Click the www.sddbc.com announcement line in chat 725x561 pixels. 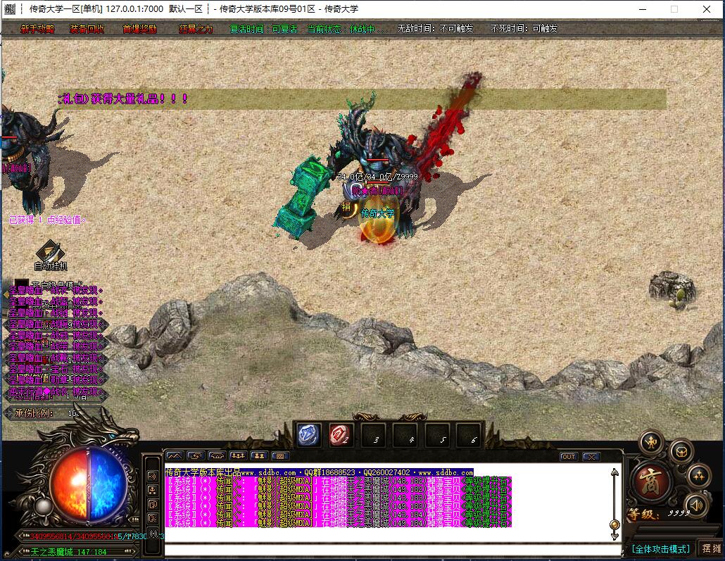pos(320,472)
